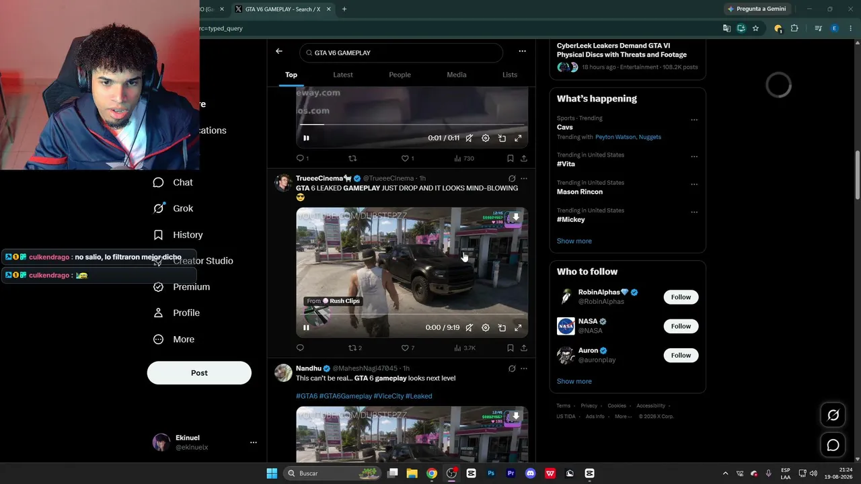The height and width of the screenshot is (484, 861).
Task: Follow Auron
Action: [x=681, y=355]
